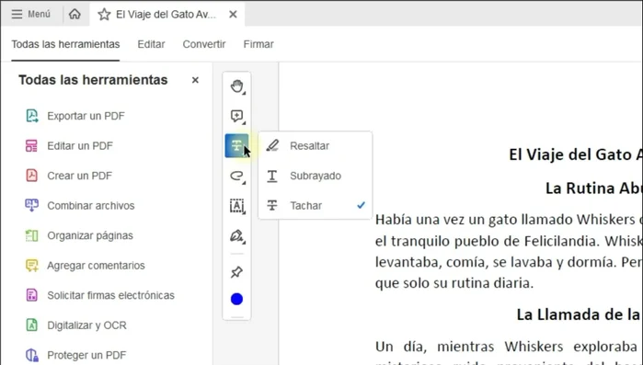The height and width of the screenshot is (365, 643).
Task: Choose the checked Tachar option
Action: (x=316, y=206)
